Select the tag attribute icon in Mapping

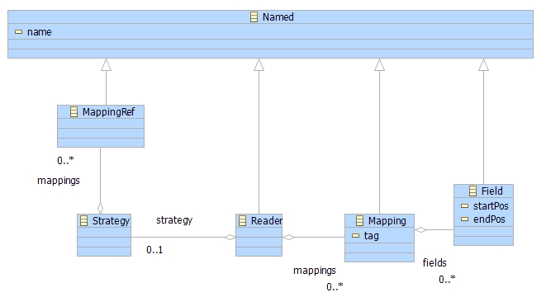click(355, 235)
